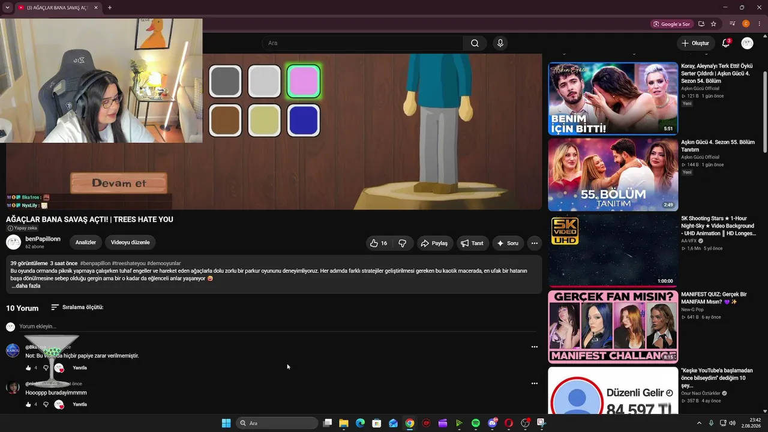Select the brown color swatch in video
Image resolution: width=768 pixels, height=432 pixels.
pyautogui.click(x=225, y=120)
